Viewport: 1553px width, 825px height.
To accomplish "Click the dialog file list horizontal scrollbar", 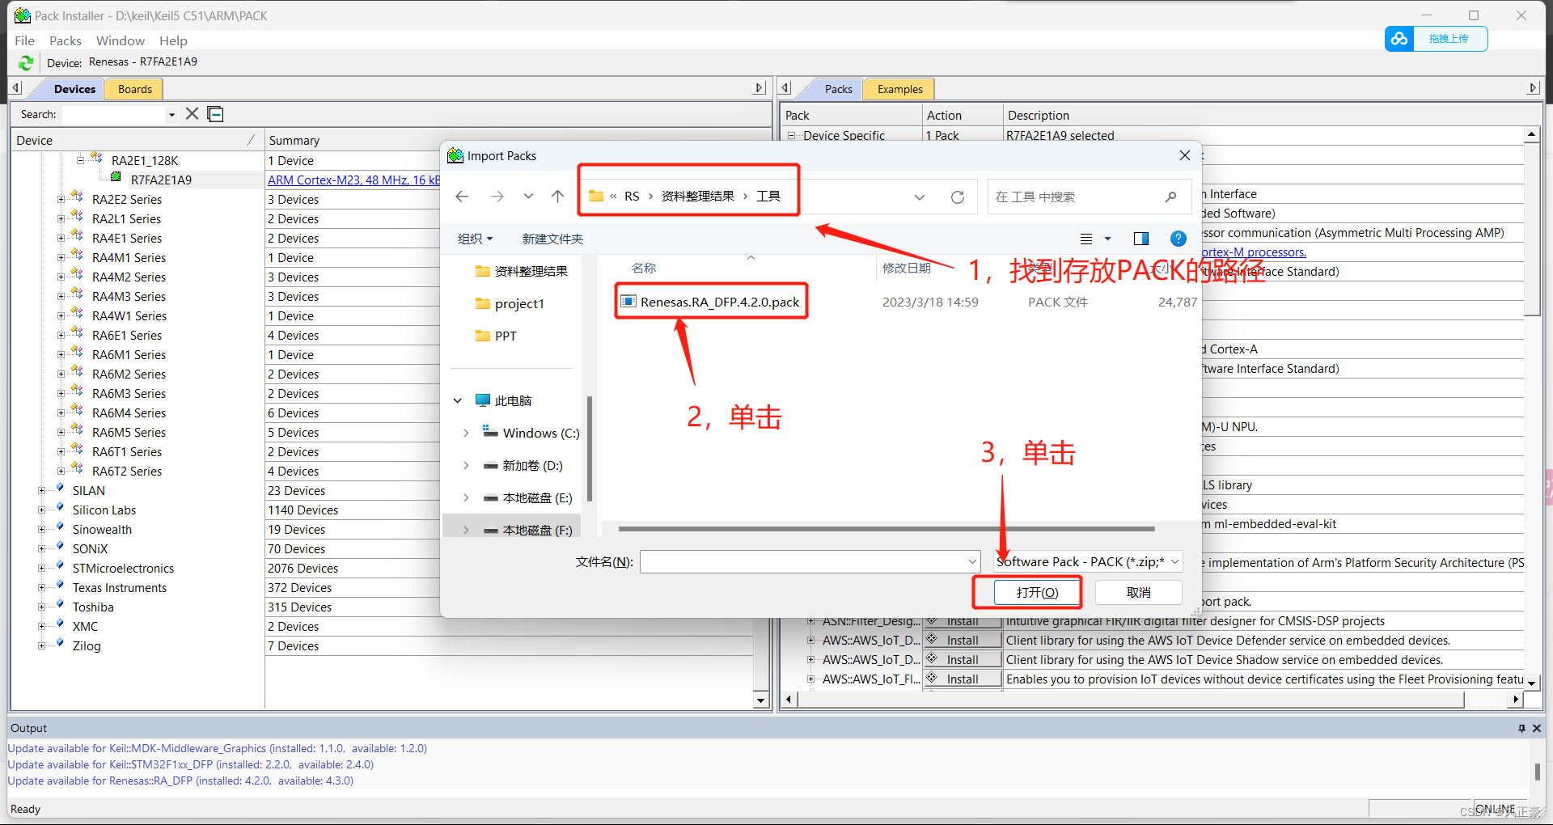I will point(888,529).
